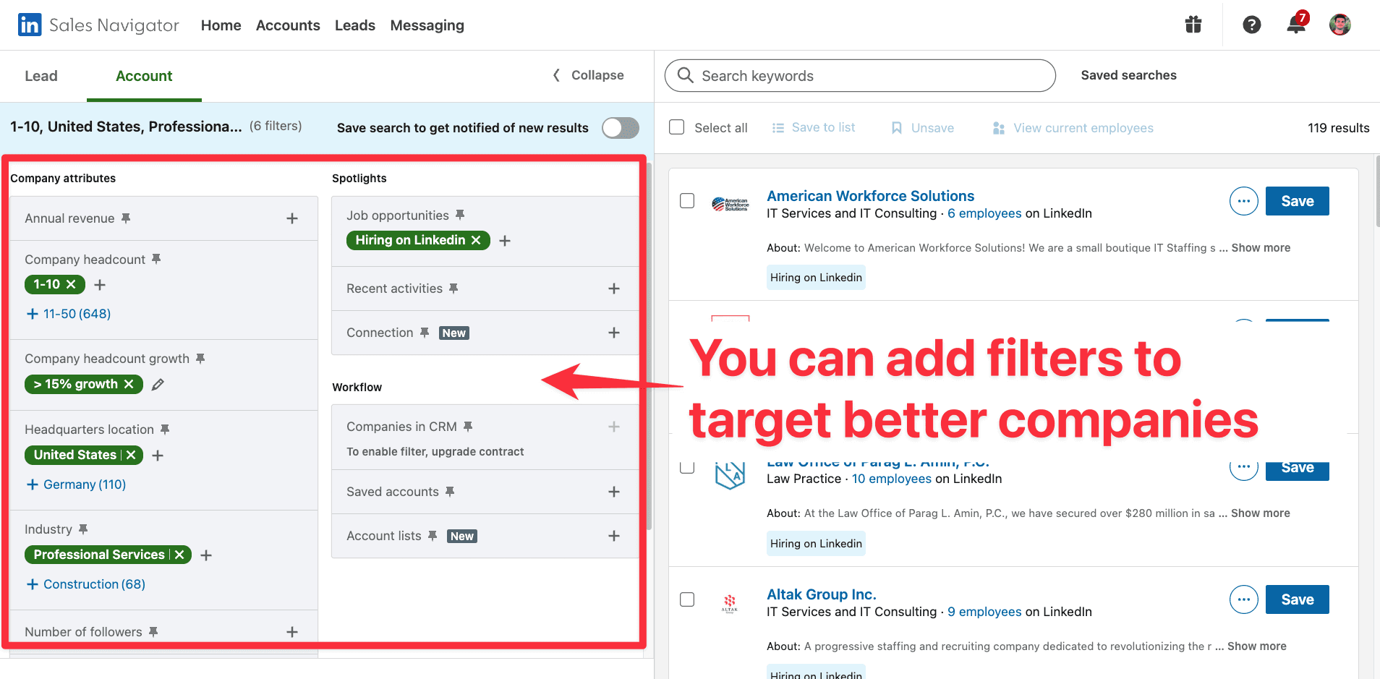Add another job opportunity filter with plus

tap(505, 241)
